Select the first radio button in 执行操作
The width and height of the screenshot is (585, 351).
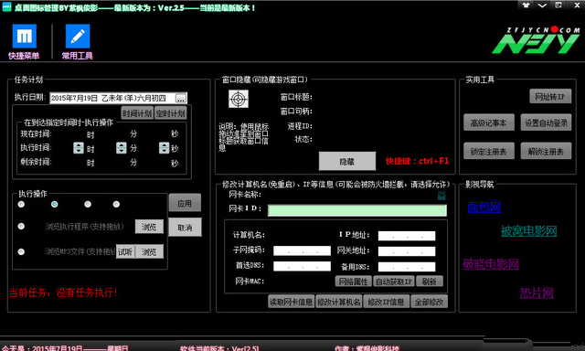click(x=21, y=204)
